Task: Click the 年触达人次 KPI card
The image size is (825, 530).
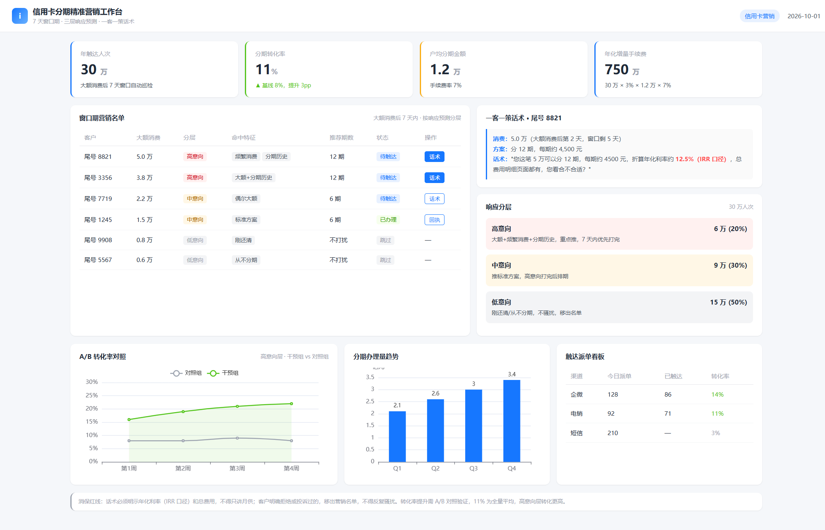Action: pyautogui.click(x=154, y=69)
